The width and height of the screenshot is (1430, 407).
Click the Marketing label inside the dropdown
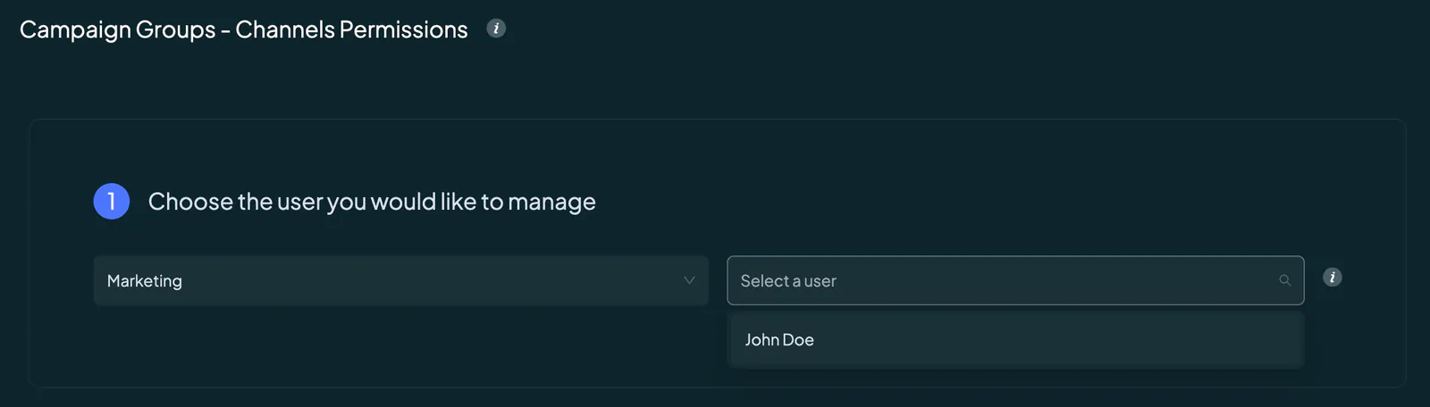(x=145, y=281)
